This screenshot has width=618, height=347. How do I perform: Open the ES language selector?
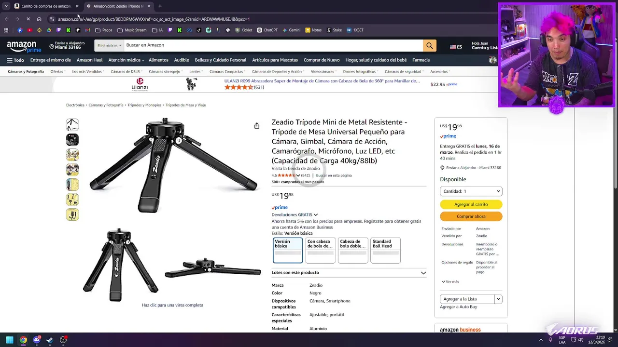tap(456, 47)
